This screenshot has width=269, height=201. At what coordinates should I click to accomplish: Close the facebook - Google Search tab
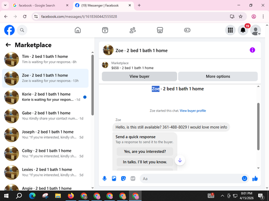pos(67,5)
